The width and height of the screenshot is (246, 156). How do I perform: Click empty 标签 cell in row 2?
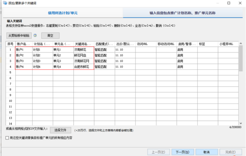click(208, 55)
